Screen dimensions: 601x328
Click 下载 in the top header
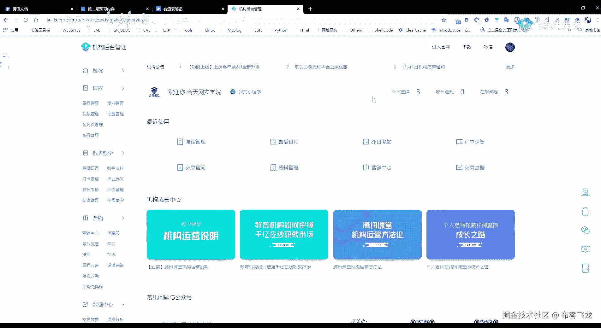coord(467,47)
